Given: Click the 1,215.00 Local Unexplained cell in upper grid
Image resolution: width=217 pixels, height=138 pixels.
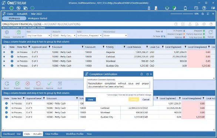Looking at the screenshot, I should (x=199, y=66).
